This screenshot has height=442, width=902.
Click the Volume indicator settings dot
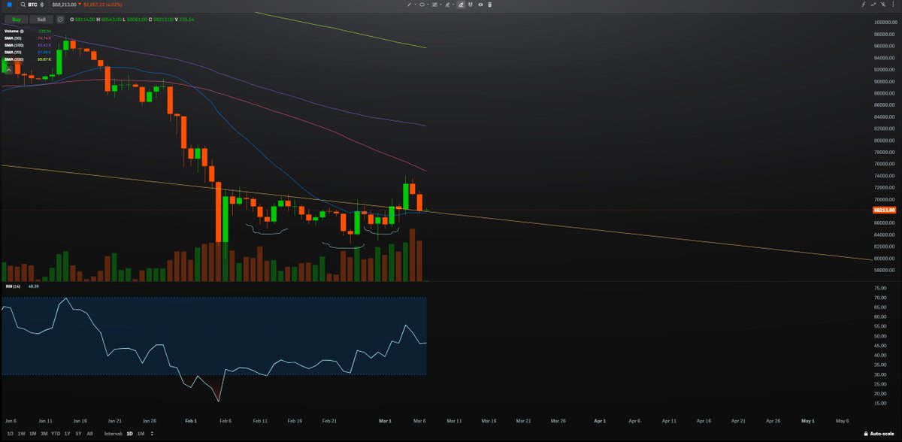(22, 32)
